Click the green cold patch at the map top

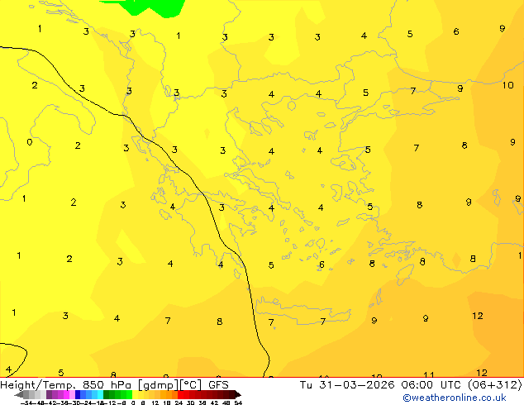pos(147,7)
